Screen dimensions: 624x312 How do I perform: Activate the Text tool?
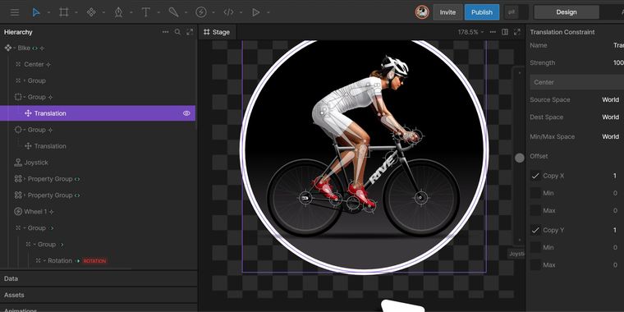tap(146, 12)
